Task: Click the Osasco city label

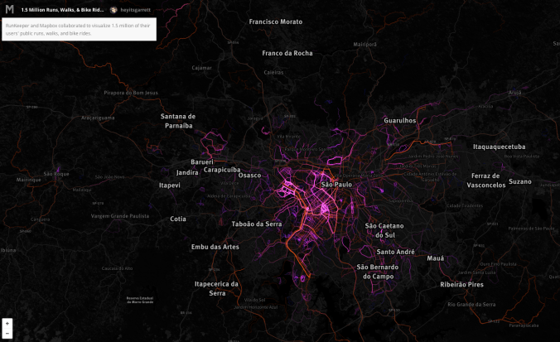Action: [x=249, y=176]
